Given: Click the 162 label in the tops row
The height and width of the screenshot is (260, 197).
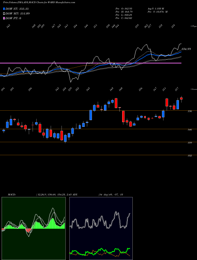Looking at the screenshot, I should 146,26.
